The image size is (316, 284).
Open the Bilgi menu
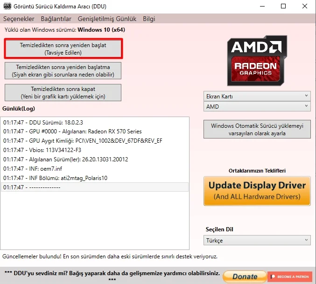click(x=149, y=19)
